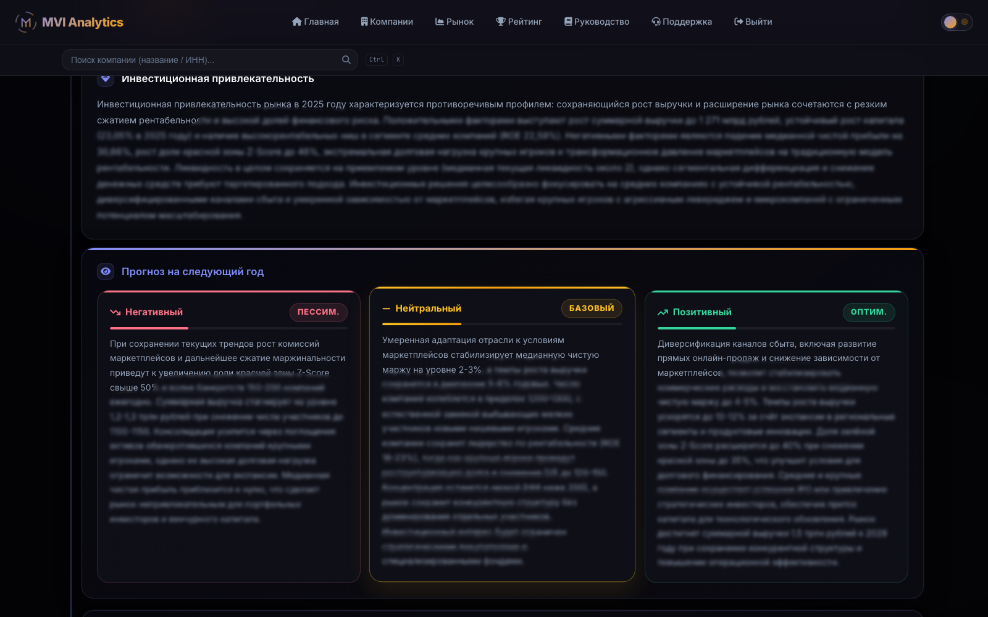Click the search magnifier icon
The height and width of the screenshot is (617, 988).
point(346,60)
